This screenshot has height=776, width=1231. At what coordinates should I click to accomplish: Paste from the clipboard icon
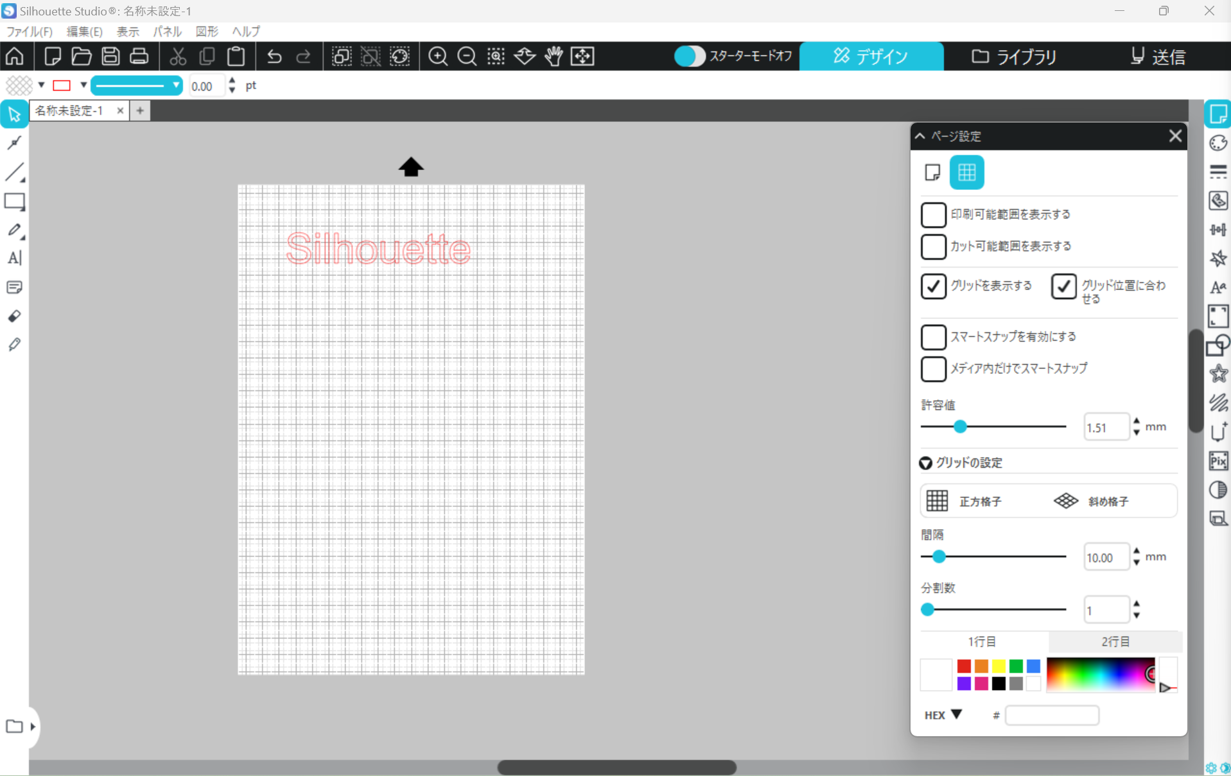(x=236, y=56)
